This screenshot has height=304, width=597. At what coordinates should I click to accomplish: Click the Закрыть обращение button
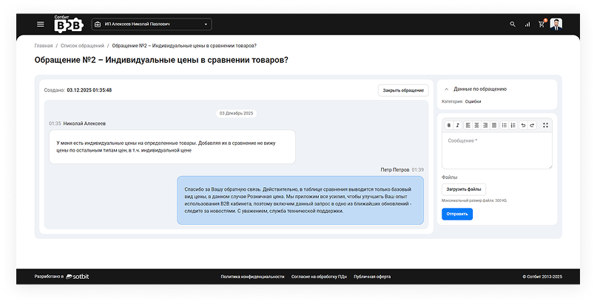(x=403, y=90)
